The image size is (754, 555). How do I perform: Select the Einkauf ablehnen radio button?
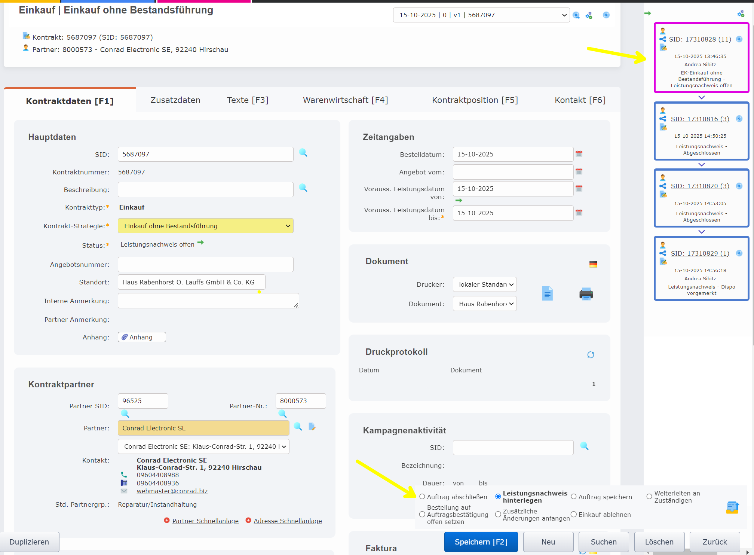[574, 514]
